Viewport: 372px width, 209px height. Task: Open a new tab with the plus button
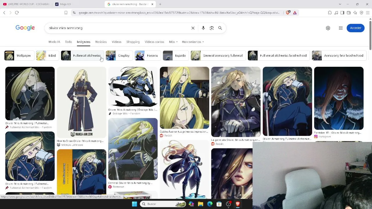coord(160,4)
